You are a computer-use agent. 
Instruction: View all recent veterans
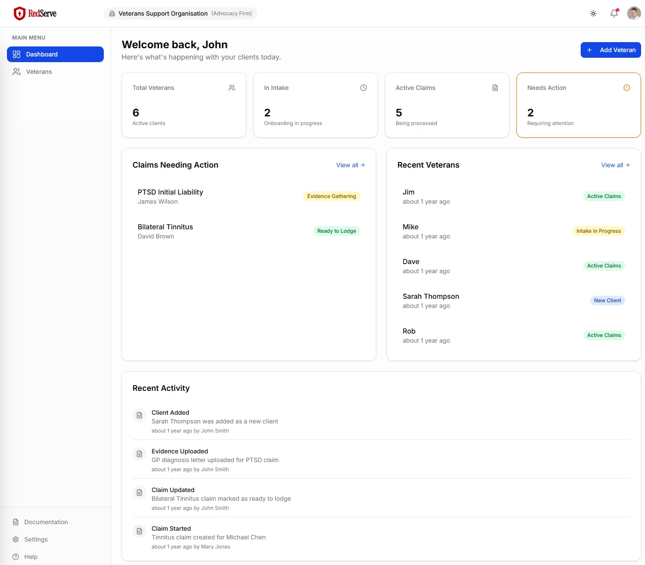[x=615, y=165]
